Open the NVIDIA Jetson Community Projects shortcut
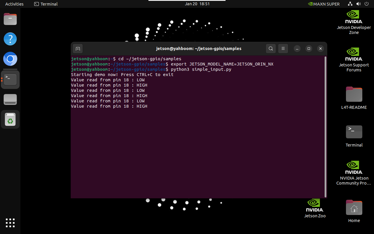The height and width of the screenshot is (234, 374). pyautogui.click(x=354, y=173)
